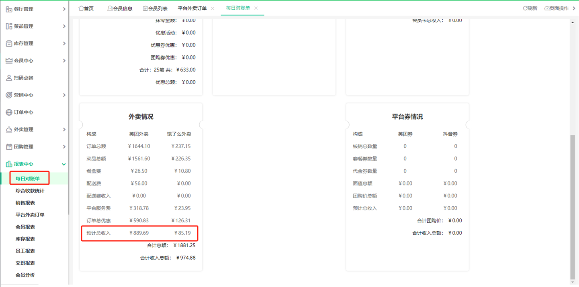Select the 团购管理 group-buy icon
This screenshot has height=287, width=579.
point(8,146)
